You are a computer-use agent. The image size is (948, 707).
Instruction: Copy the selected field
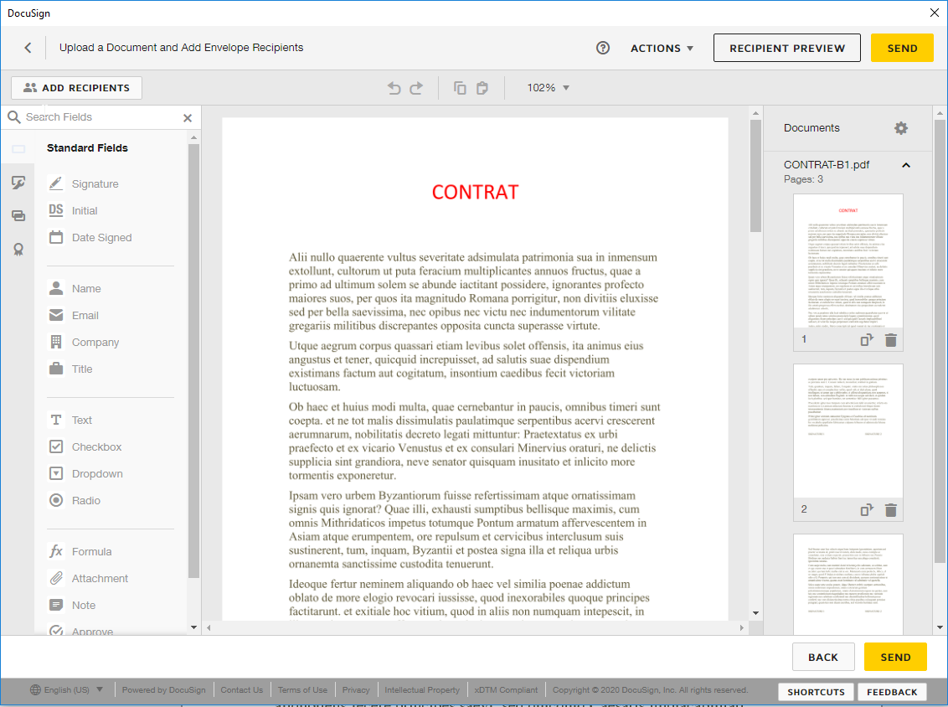[460, 87]
